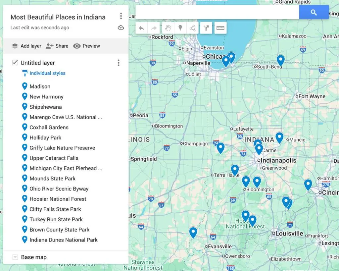Expand the Base map dropdown arrow
339x271 pixels.
click(15, 257)
